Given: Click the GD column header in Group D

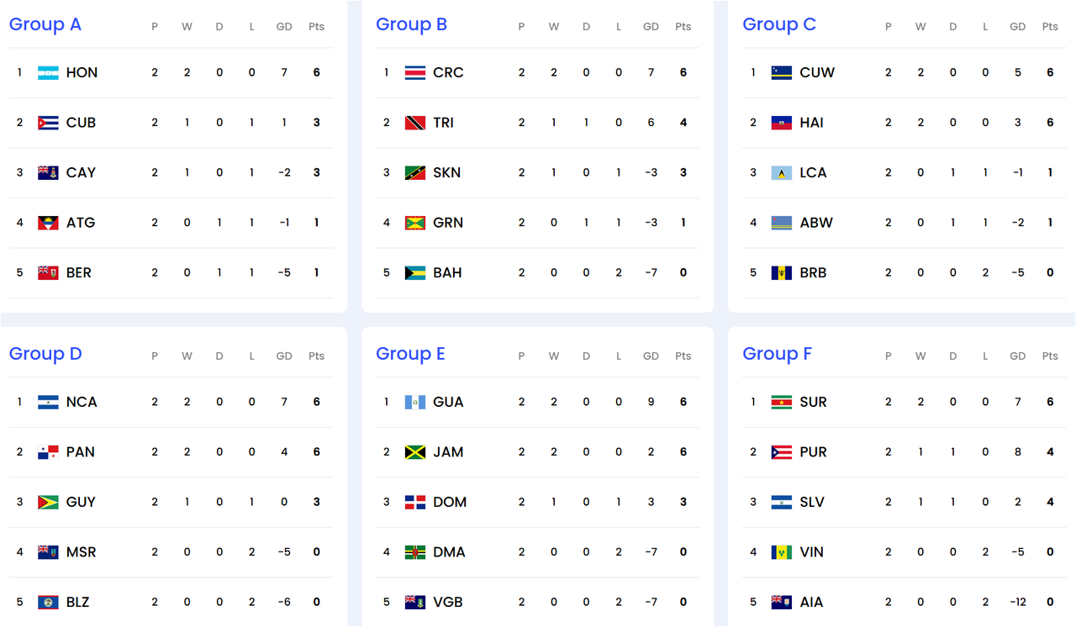Looking at the screenshot, I should tap(284, 356).
